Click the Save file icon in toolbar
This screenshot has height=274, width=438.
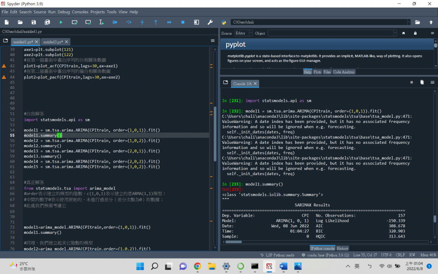pyautogui.click(x=33, y=22)
